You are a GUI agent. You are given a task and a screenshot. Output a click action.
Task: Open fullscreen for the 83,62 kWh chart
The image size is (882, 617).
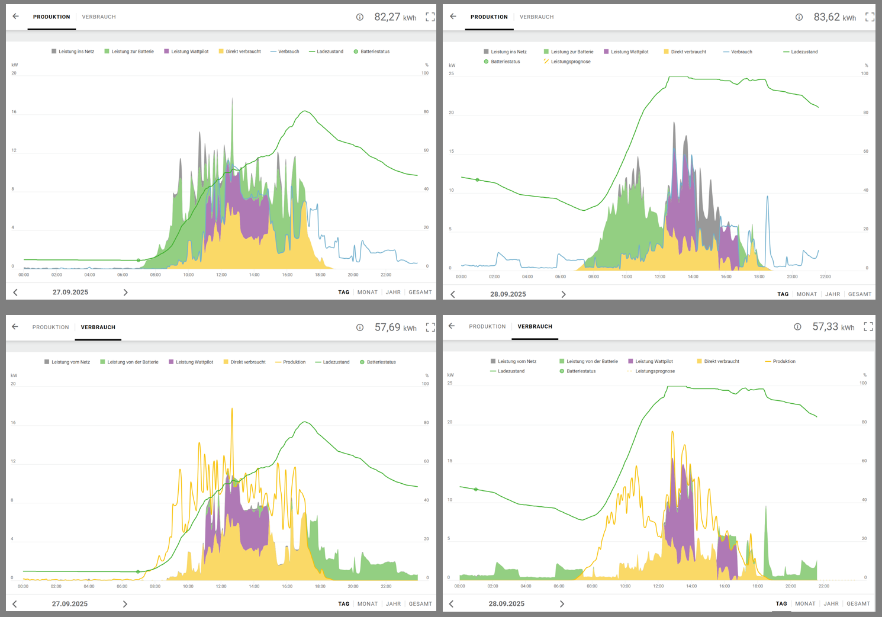[x=870, y=17]
